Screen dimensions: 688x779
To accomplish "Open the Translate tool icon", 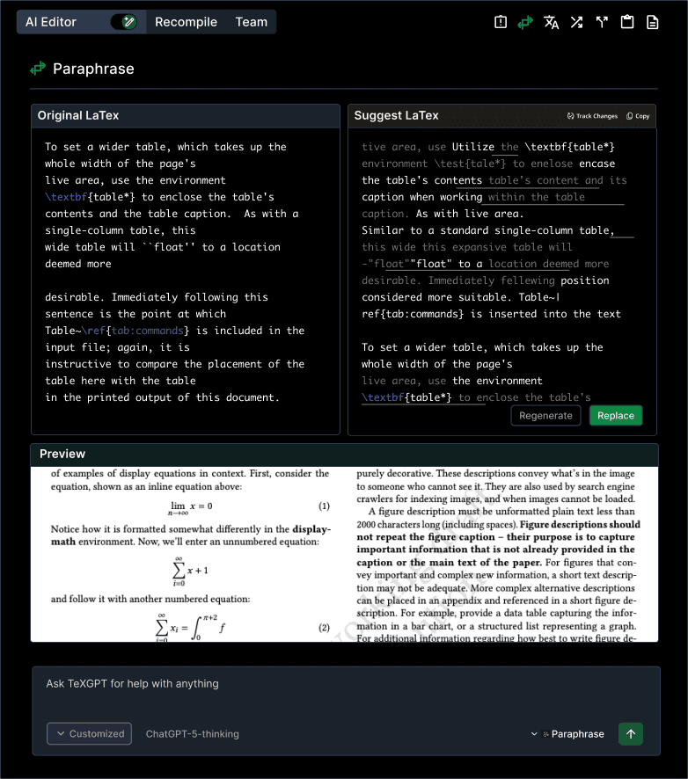I will pos(551,22).
